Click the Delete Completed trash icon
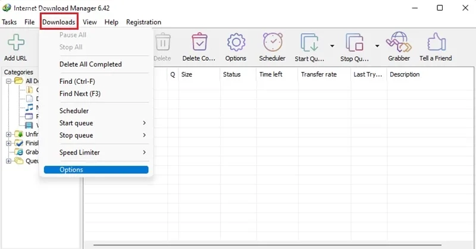The image size is (476, 249). [199, 42]
